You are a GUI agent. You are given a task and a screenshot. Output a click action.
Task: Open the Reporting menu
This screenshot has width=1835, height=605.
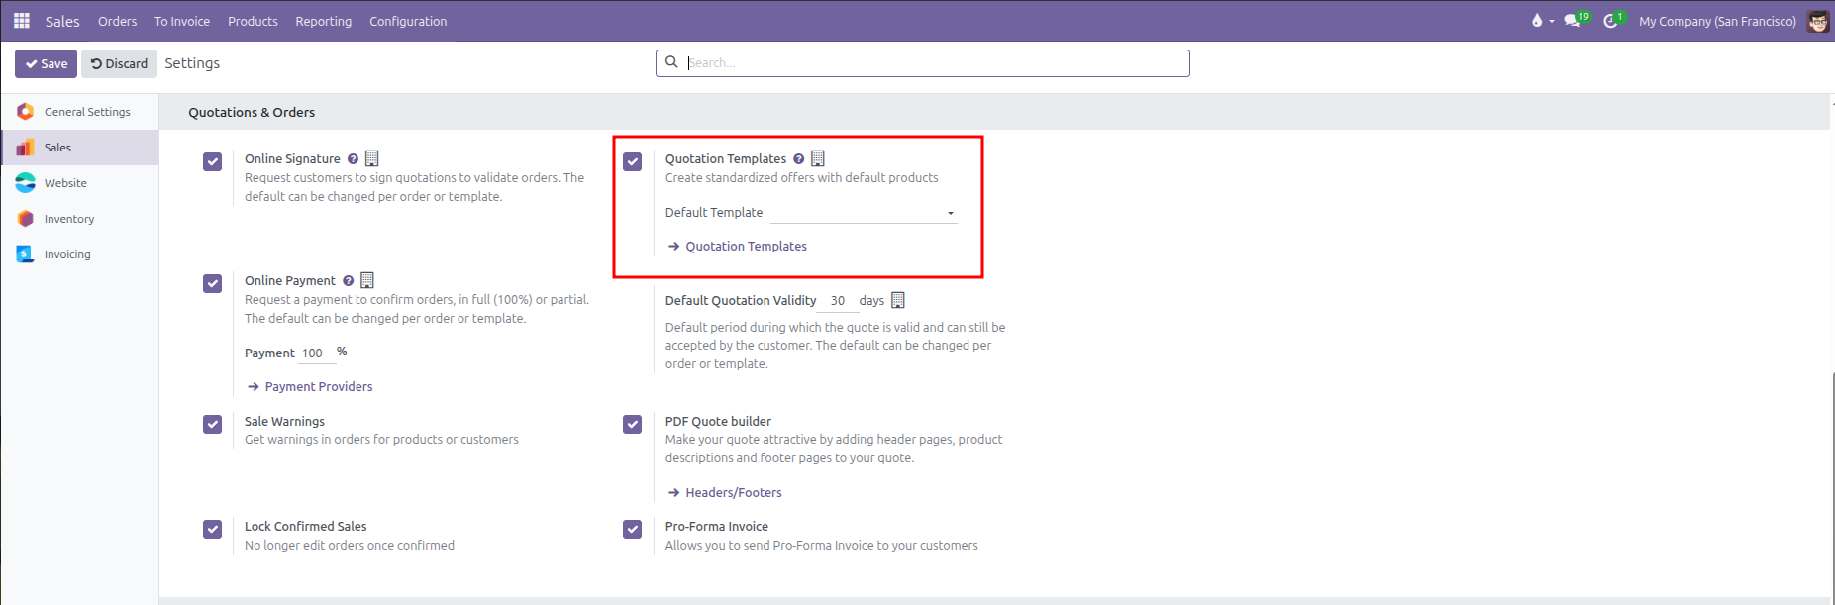(324, 21)
